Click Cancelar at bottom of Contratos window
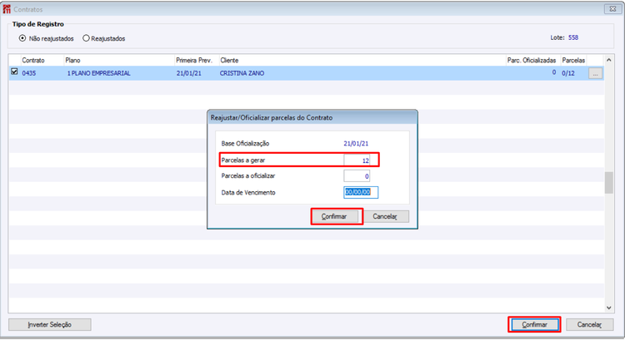The image size is (625, 340). tap(589, 324)
